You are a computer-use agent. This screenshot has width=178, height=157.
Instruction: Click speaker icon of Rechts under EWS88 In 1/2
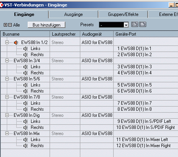click(x=26, y=55)
